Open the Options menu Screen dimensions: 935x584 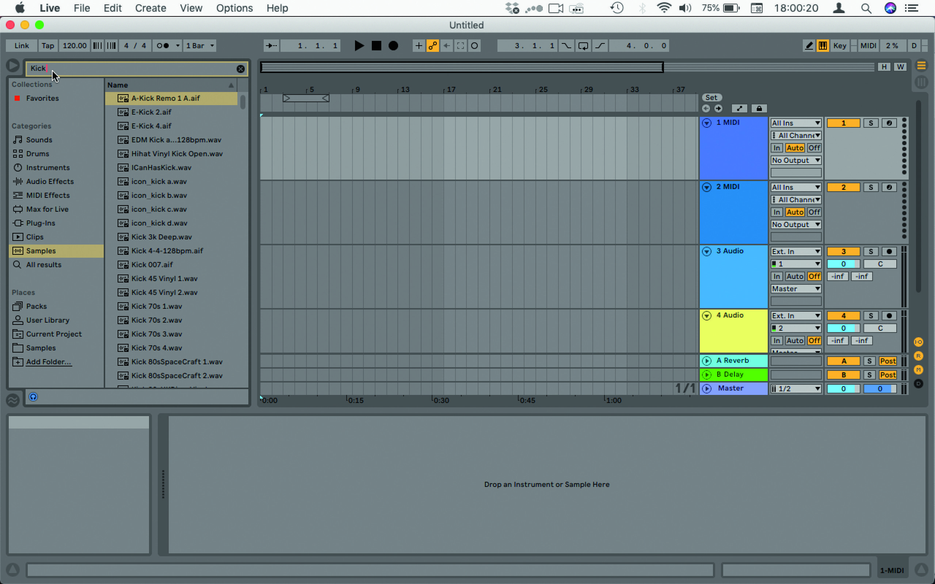[234, 8]
